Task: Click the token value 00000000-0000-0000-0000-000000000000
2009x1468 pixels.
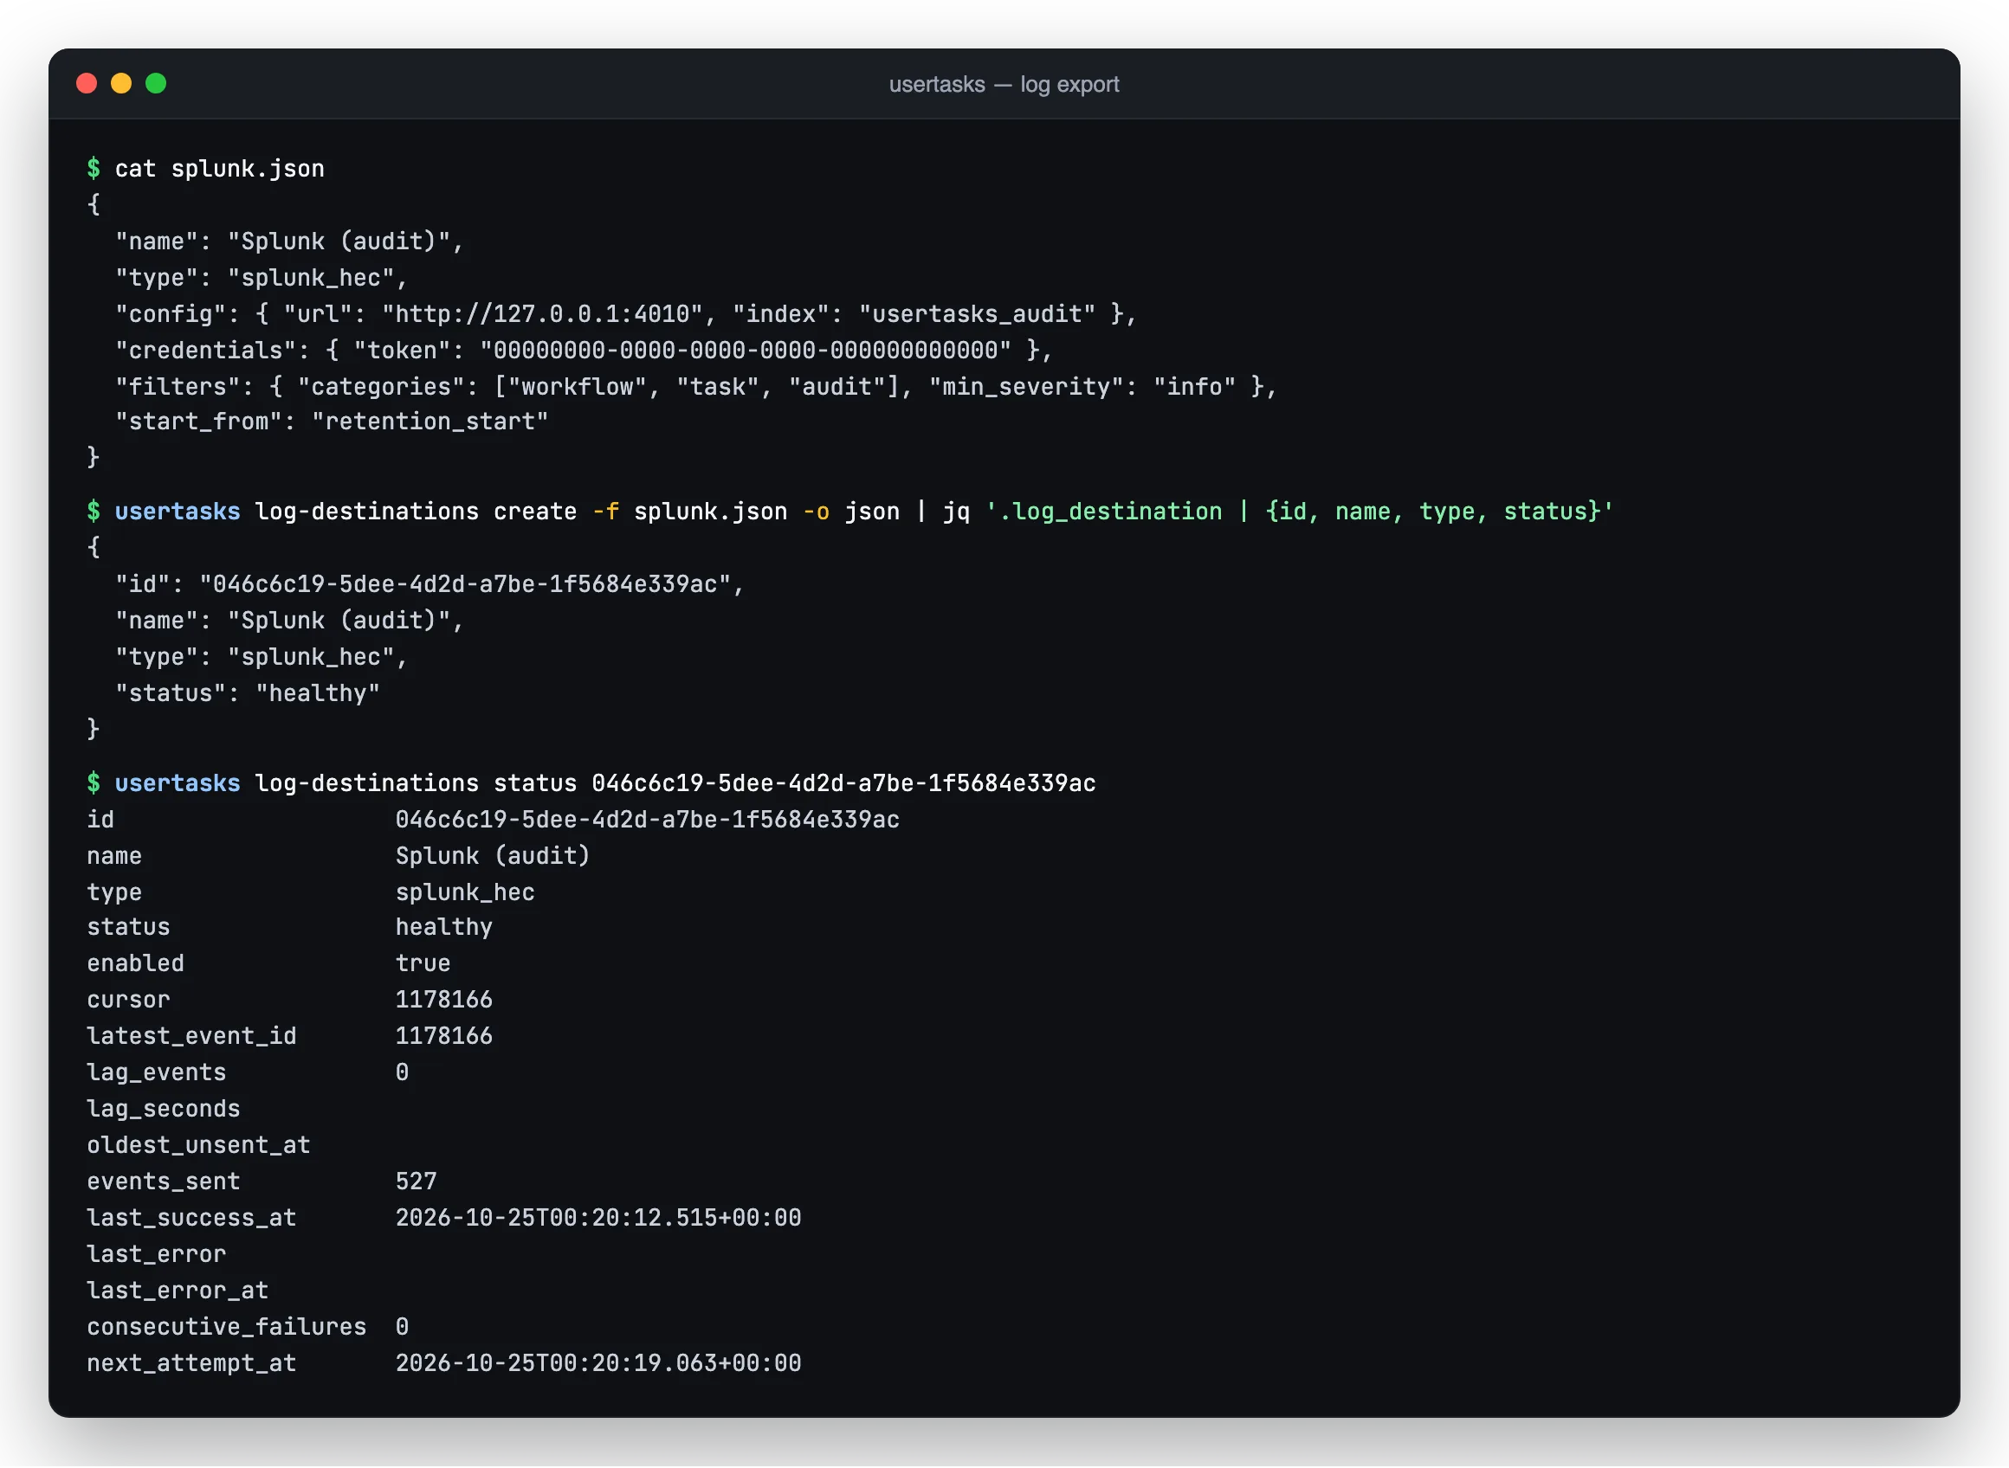Action: 745,351
